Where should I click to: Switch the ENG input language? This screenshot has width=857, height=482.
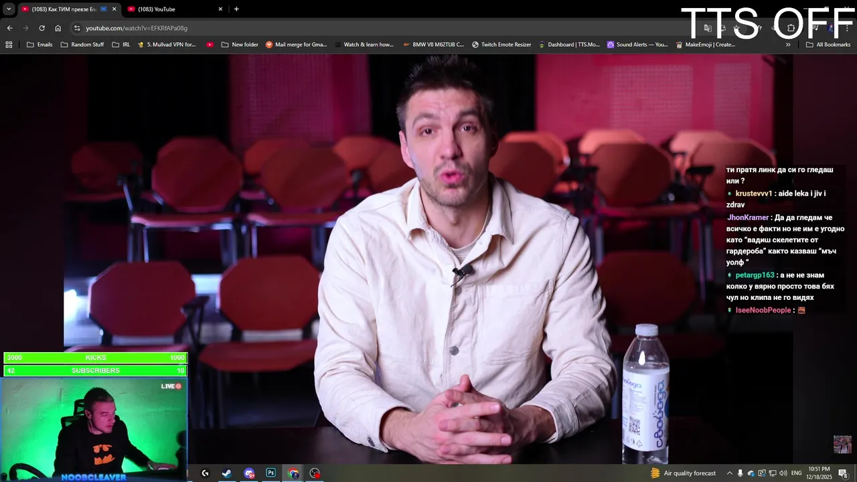pyautogui.click(x=796, y=473)
